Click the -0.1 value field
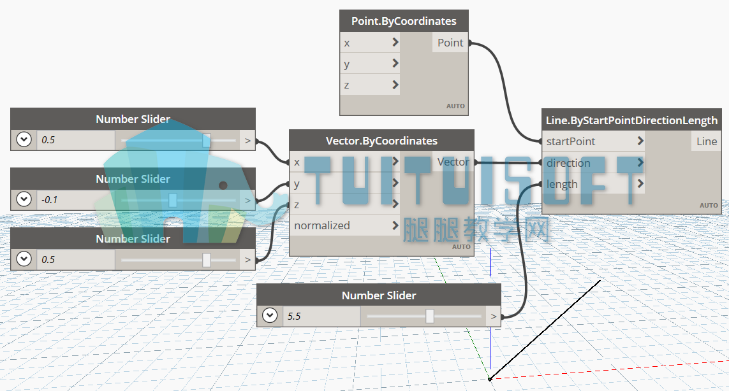The image size is (729, 391). (76, 200)
